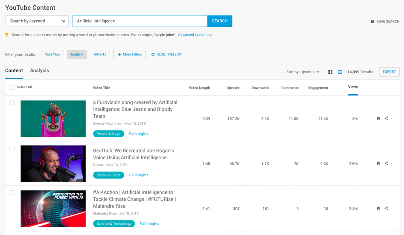Select the Eurovision song video checkbox

coord(12,103)
